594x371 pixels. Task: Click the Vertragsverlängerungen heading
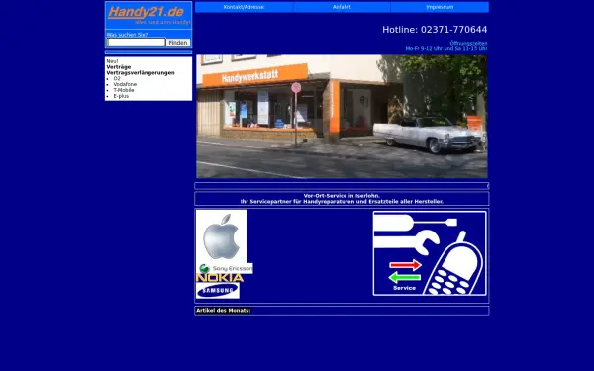[x=141, y=72]
